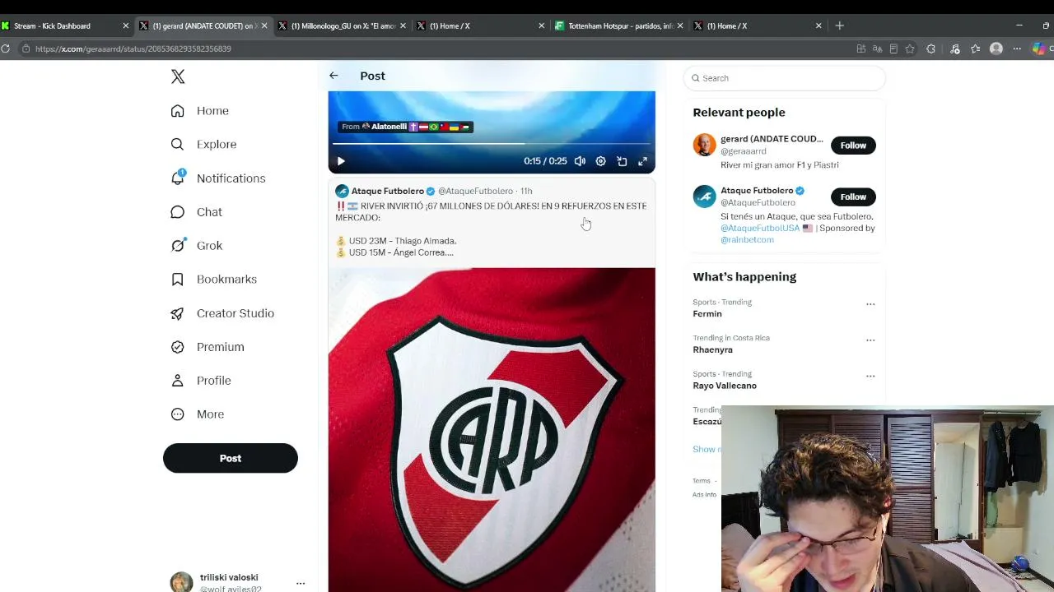The image size is (1054, 592).
Task: Seek using the video progress bar
Action: coord(492,143)
